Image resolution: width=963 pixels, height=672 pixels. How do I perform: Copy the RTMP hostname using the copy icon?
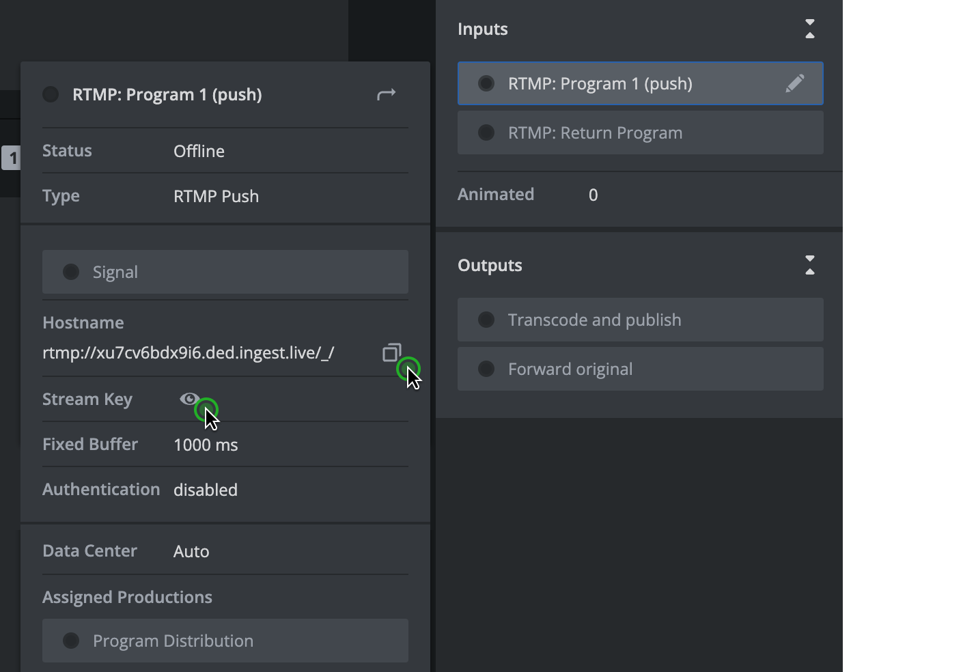390,353
